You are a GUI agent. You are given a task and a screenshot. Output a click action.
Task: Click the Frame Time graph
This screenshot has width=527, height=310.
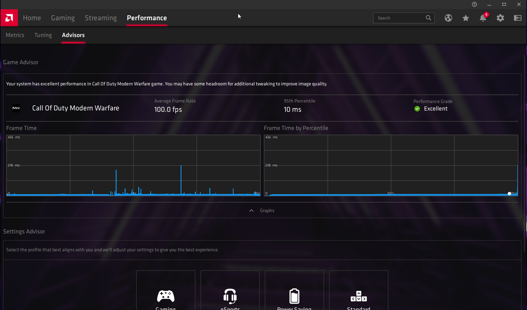point(133,165)
